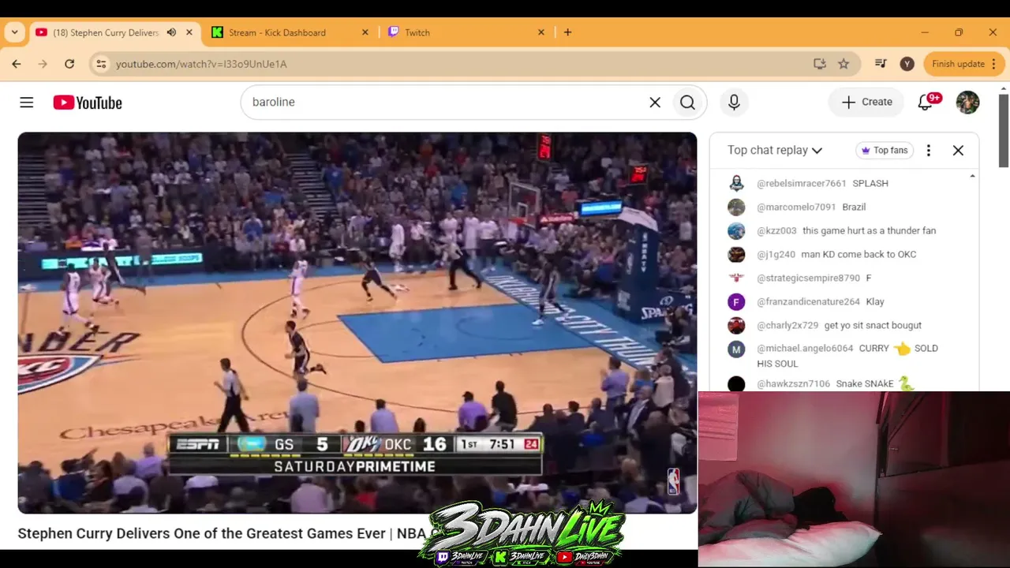This screenshot has height=568, width=1010.
Task: Click the chat message "this game hurt as a thunder fan"
Action: (869, 230)
